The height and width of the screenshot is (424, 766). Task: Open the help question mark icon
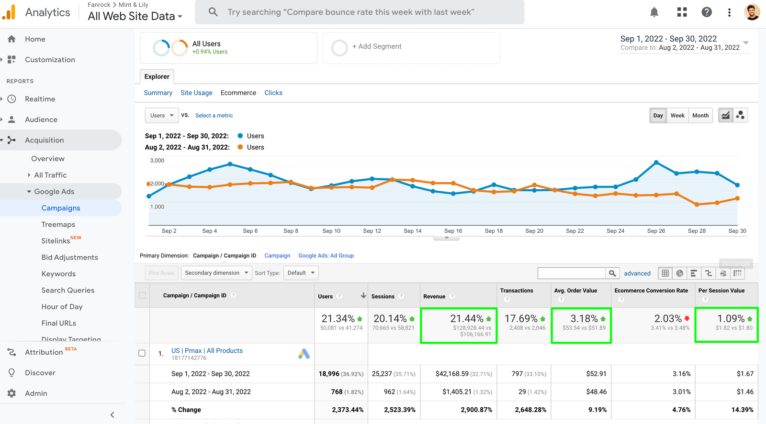pyautogui.click(x=706, y=12)
